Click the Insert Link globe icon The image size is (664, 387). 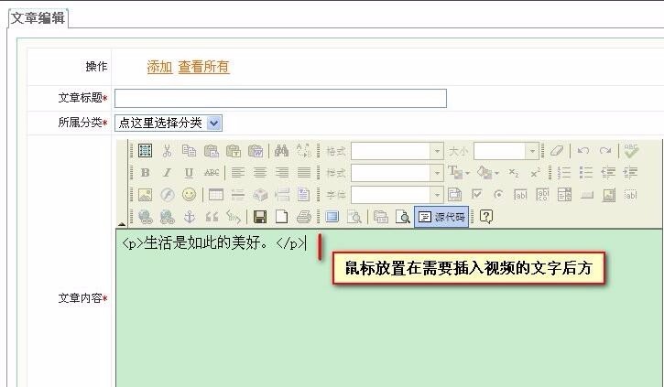pos(146,217)
